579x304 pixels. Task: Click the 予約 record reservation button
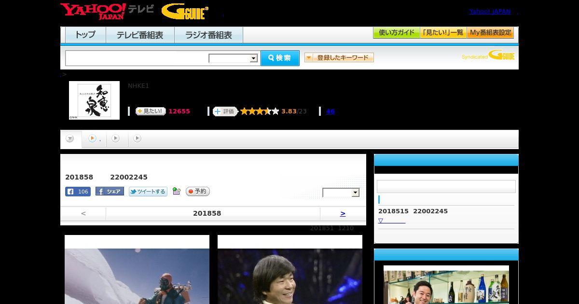(x=198, y=192)
